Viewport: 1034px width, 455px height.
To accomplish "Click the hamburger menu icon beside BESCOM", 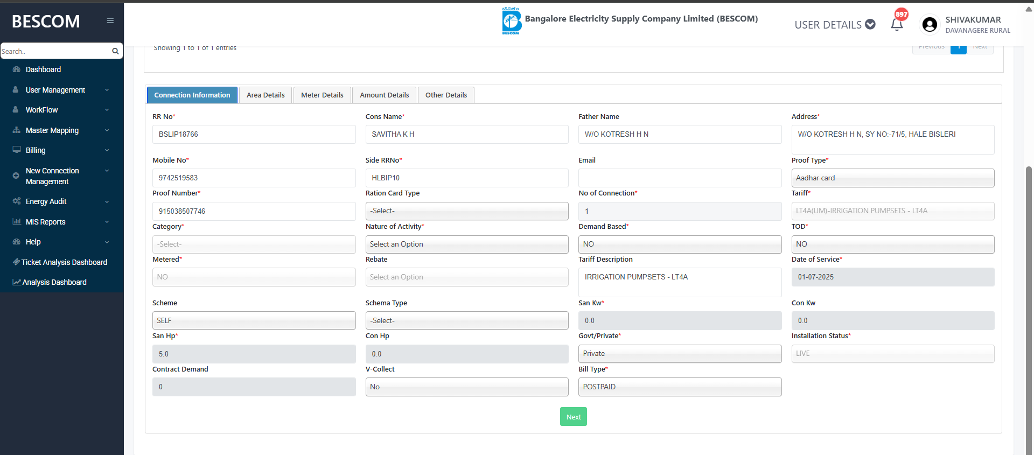I will (110, 21).
